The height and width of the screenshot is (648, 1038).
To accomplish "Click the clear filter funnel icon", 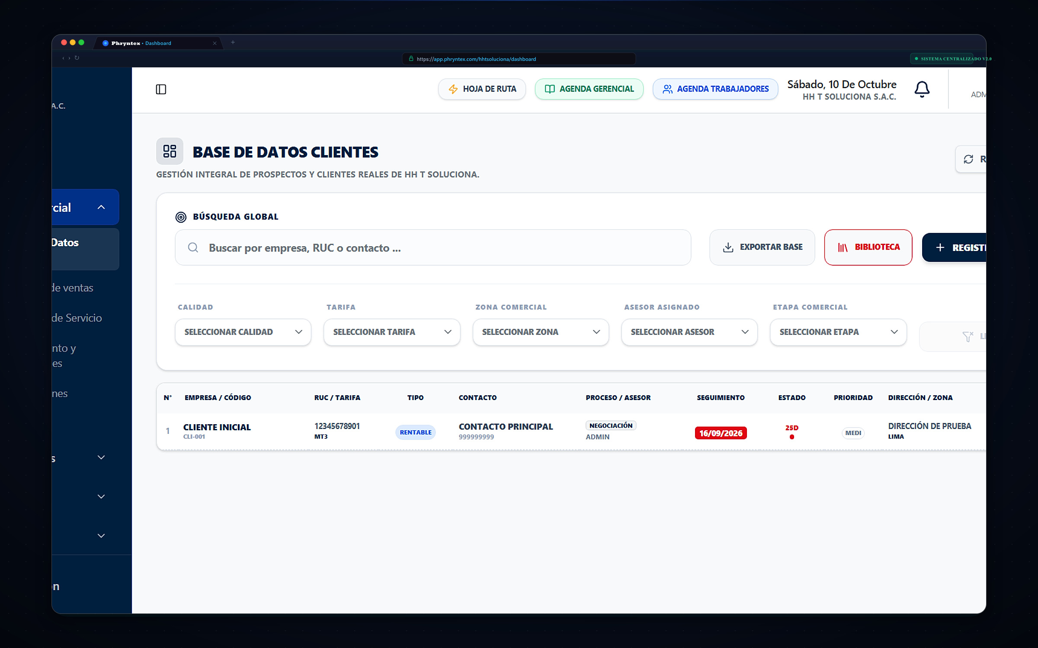I will point(968,336).
